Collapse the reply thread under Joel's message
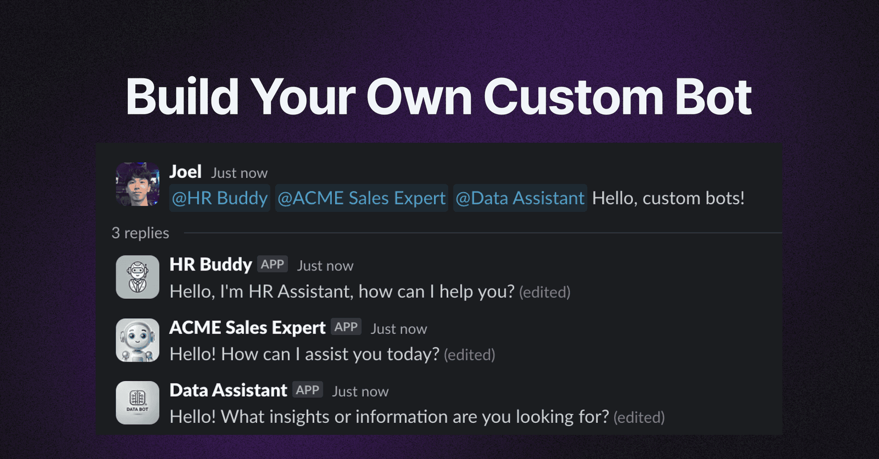 tap(141, 233)
